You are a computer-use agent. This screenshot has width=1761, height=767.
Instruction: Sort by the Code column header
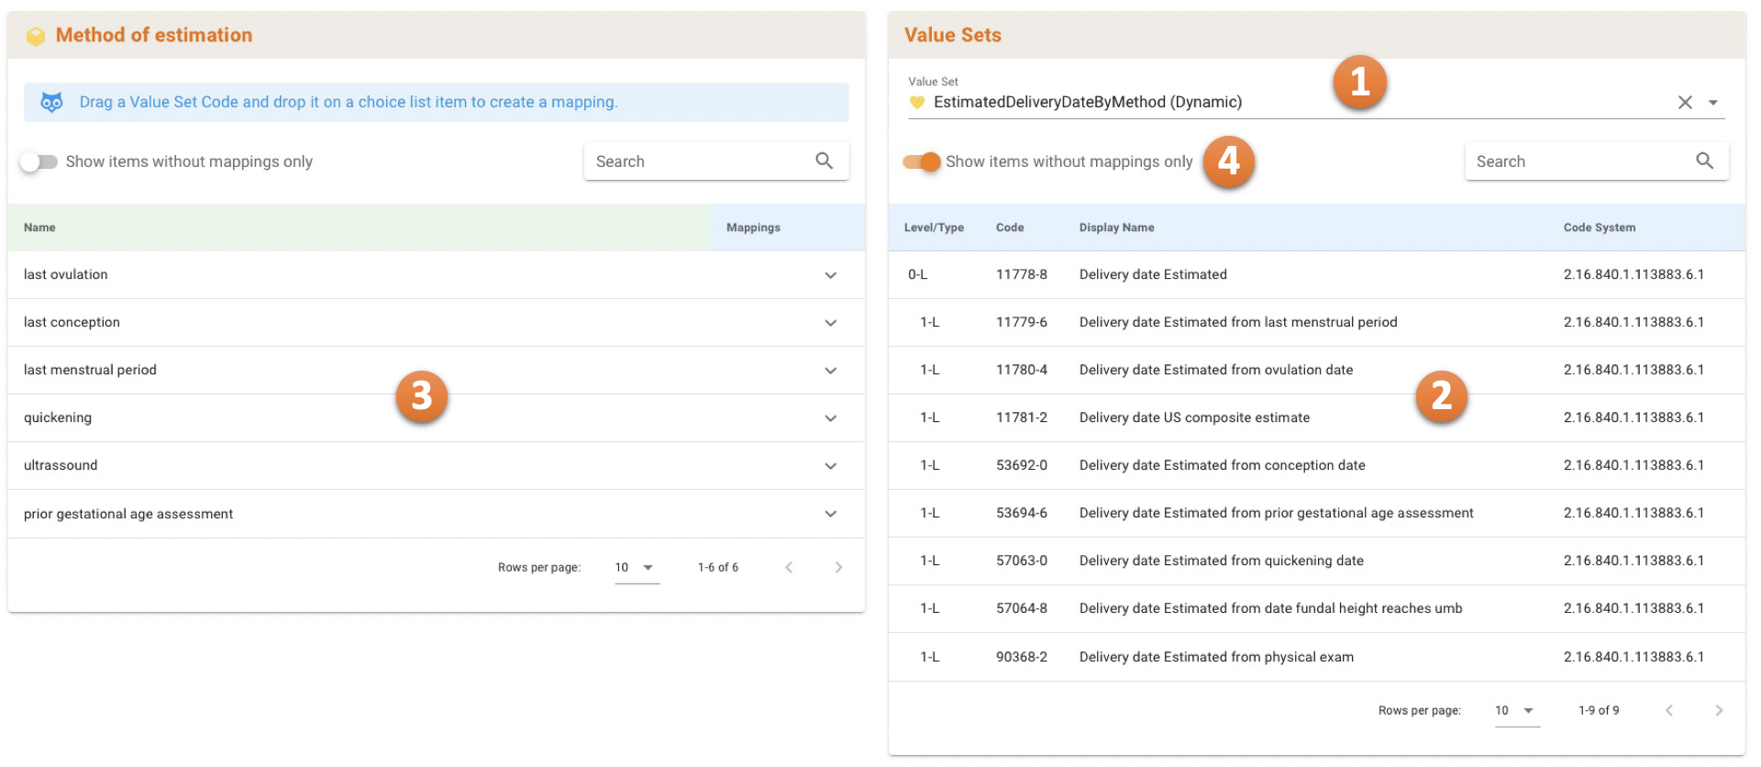pos(1010,228)
